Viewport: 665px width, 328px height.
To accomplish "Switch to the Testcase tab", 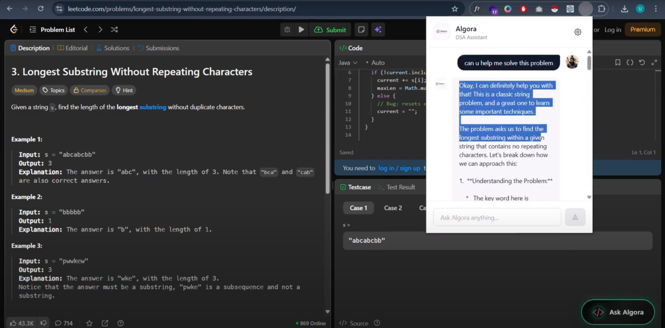I will pos(356,187).
